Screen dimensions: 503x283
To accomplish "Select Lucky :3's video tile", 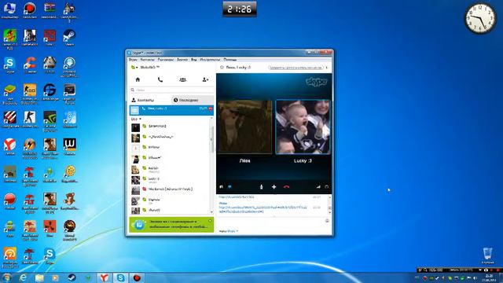I will [303, 127].
